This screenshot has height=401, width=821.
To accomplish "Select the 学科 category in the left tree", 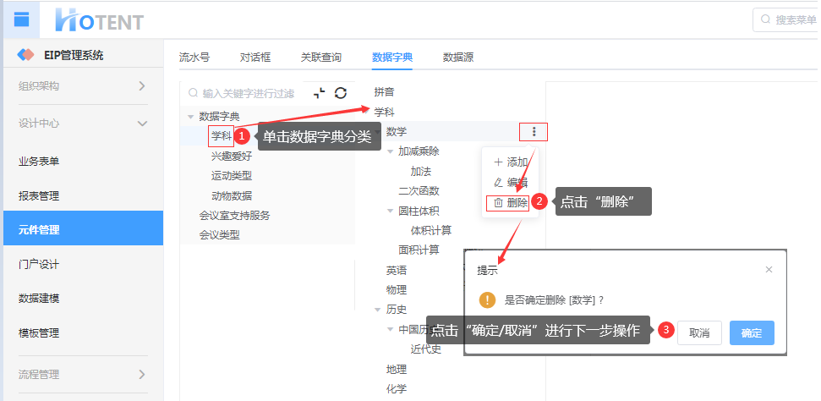I will pos(221,136).
